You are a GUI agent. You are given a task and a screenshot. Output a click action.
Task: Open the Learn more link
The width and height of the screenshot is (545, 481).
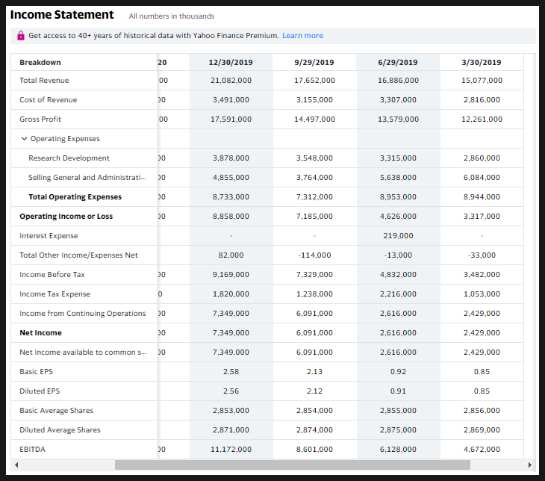(x=302, y=35)
